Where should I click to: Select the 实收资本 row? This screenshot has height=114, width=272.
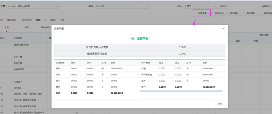coord(18,82)
